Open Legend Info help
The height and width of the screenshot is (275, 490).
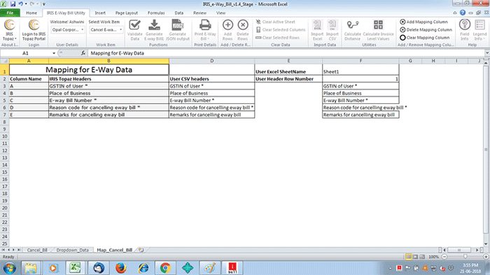coord(479,30)
